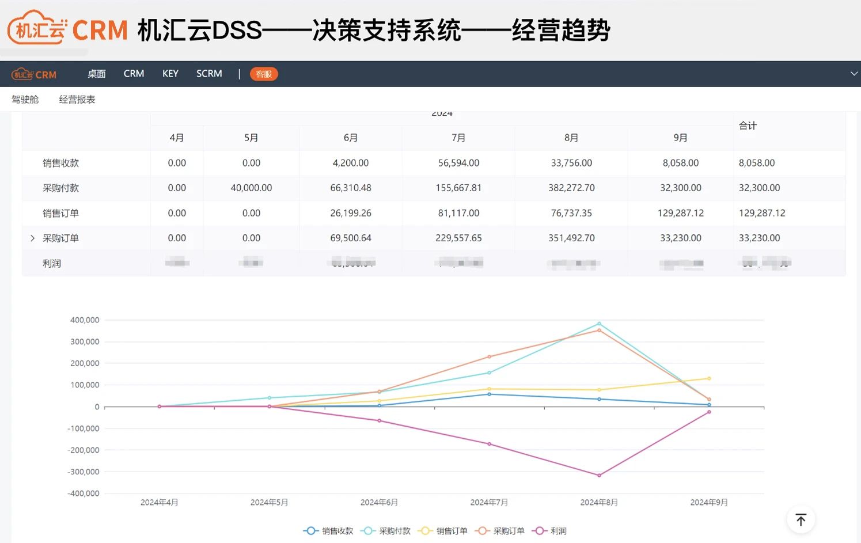
Task: Toggle 销售订单 series in chart legend
Action: tap(442, 531)
